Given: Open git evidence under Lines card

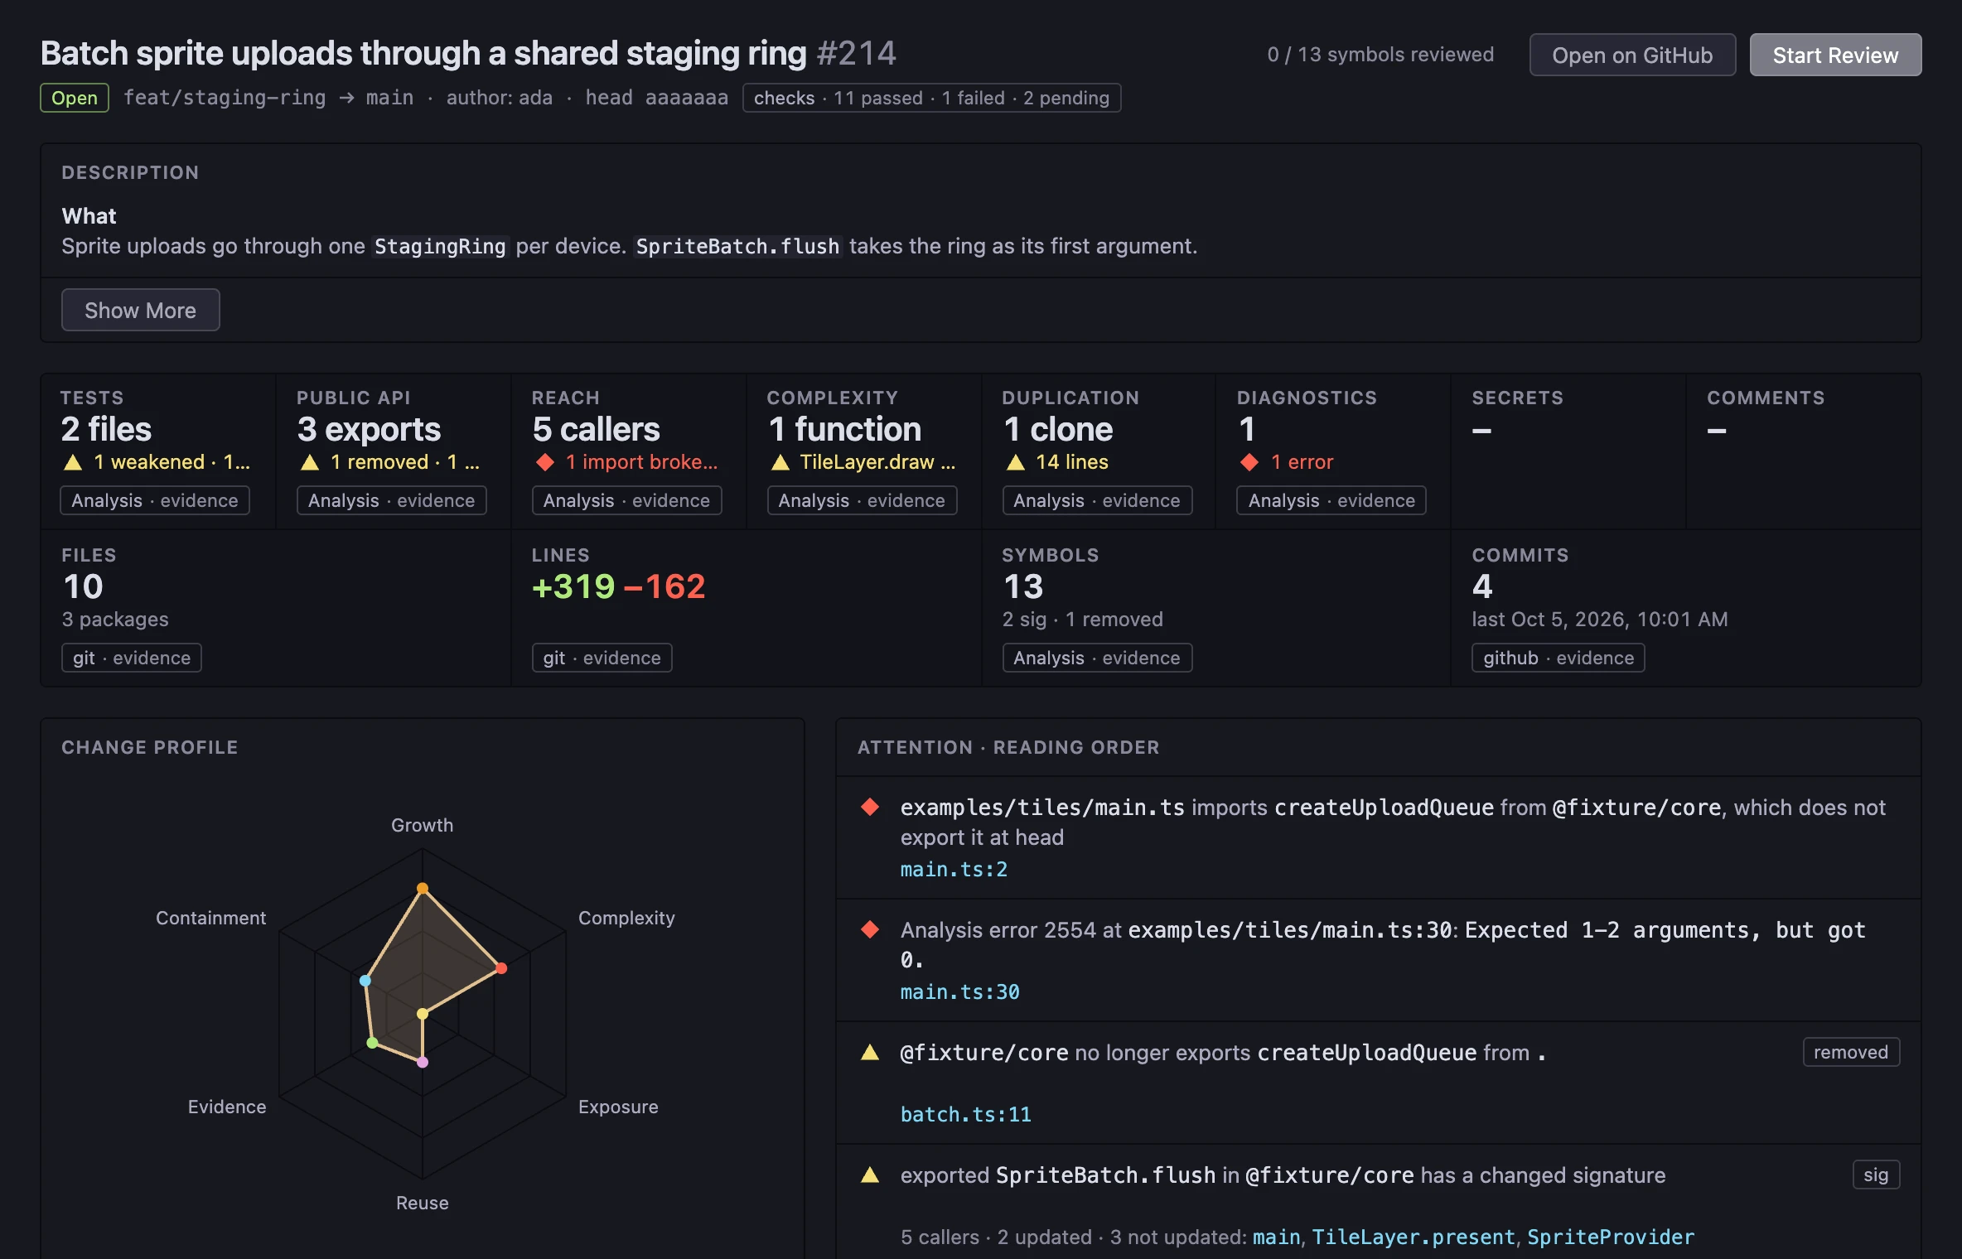Looking at the screenshot, I should pyautogui.click(x=602, y=658).
